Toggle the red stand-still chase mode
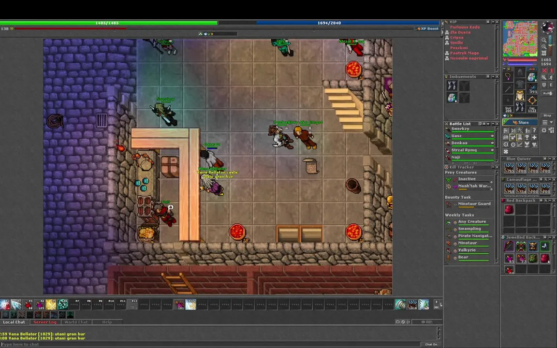The width and height of the screenshot is (557, 348). (552, 70)
